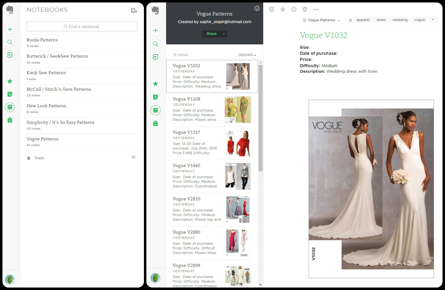Viewport: 445px width, 290px height.
Task: Click in the Find a notebook search field
Action: 82,27
